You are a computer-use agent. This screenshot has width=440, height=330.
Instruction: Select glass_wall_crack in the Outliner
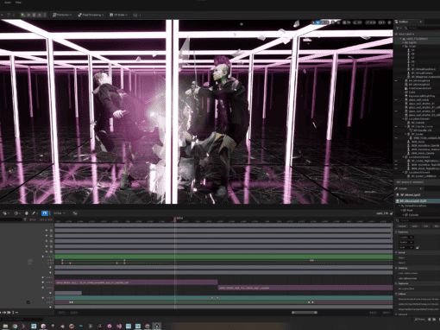click(x=418, y=100)
